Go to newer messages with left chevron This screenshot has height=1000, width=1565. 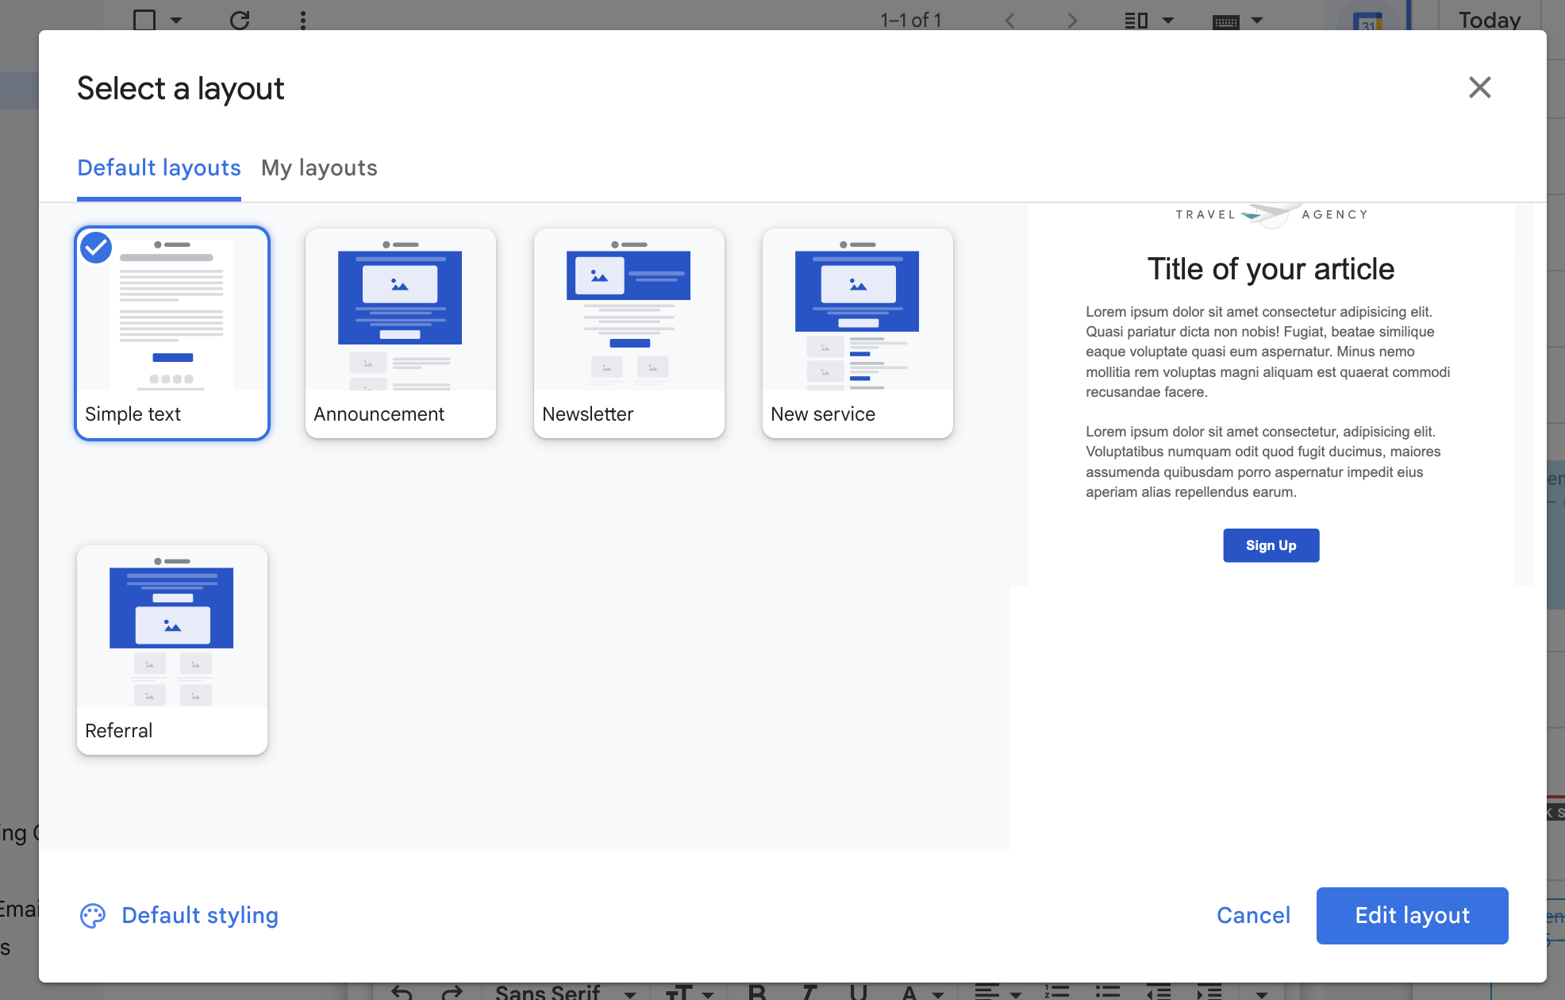click(x=1009, y=20)
